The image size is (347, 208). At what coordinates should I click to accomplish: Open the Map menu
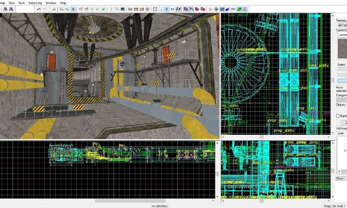(x=2, y=3)
